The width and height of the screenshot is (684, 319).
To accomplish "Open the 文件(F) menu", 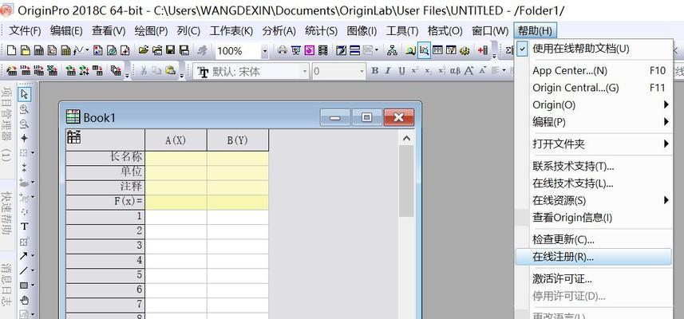I will click(x=25, y=31).
